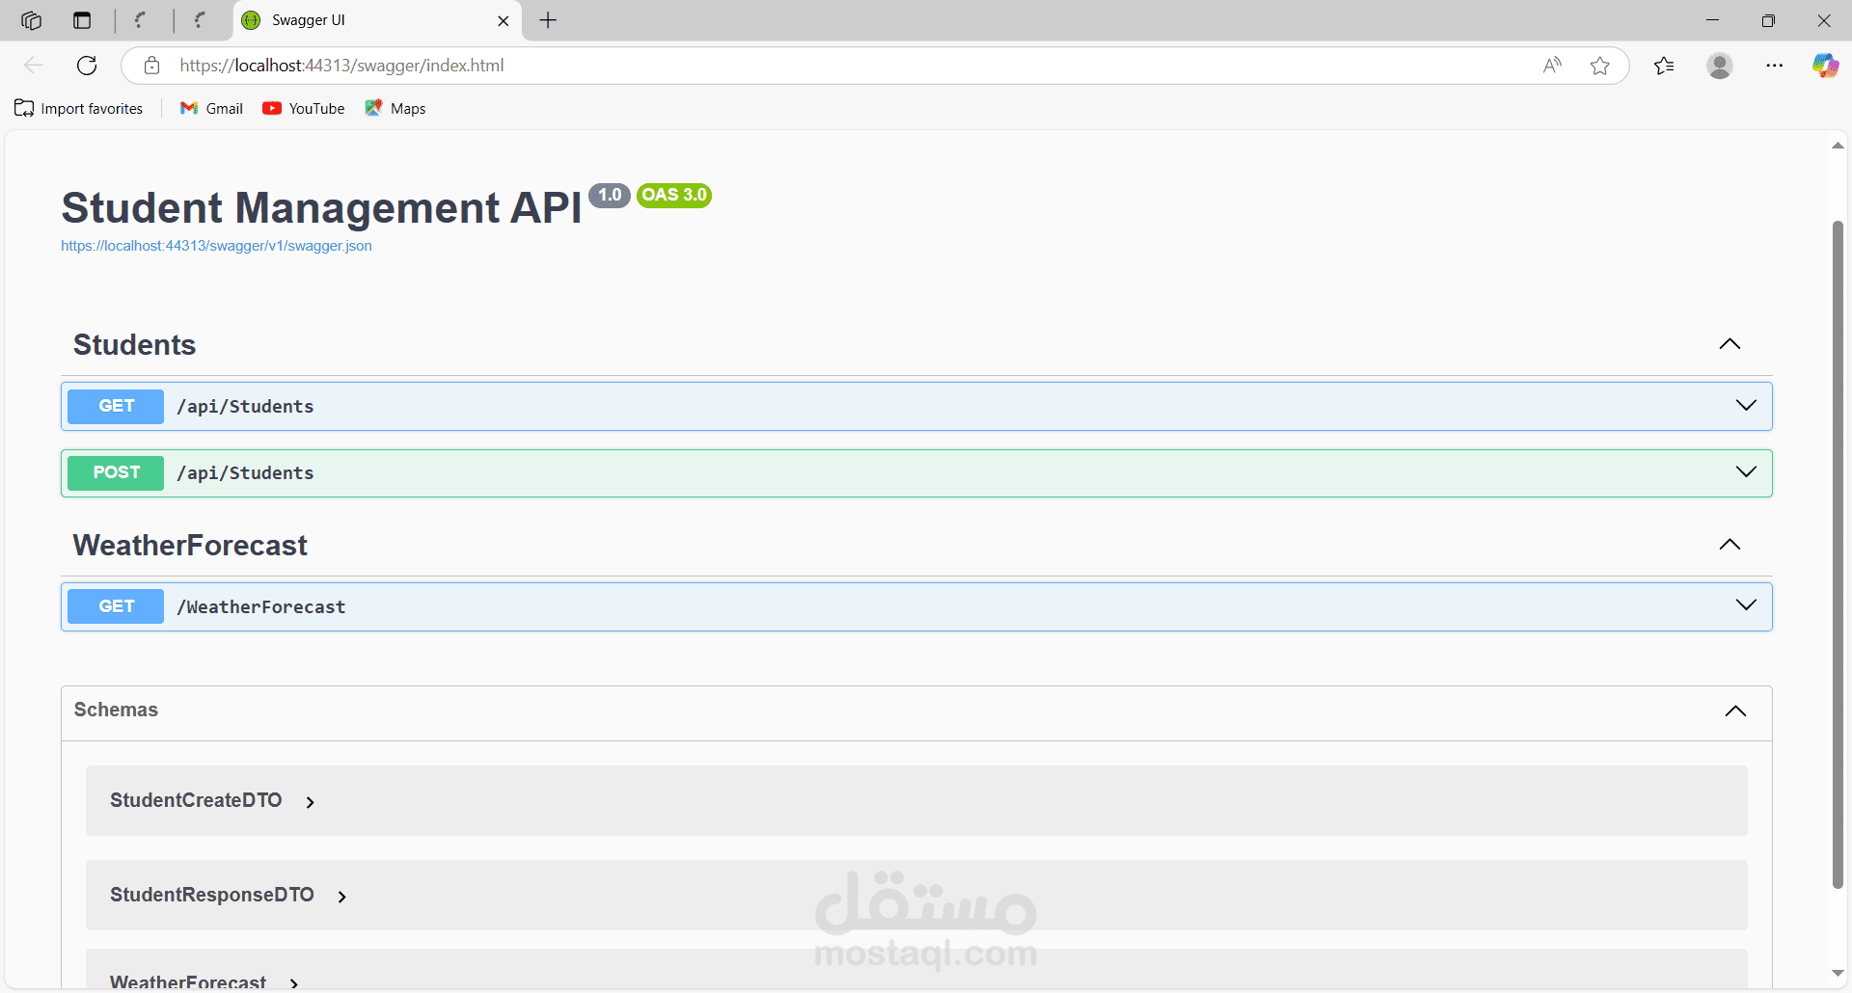
Task: Click the scrollbar down arrow
Action: (x=1838, y=974)
